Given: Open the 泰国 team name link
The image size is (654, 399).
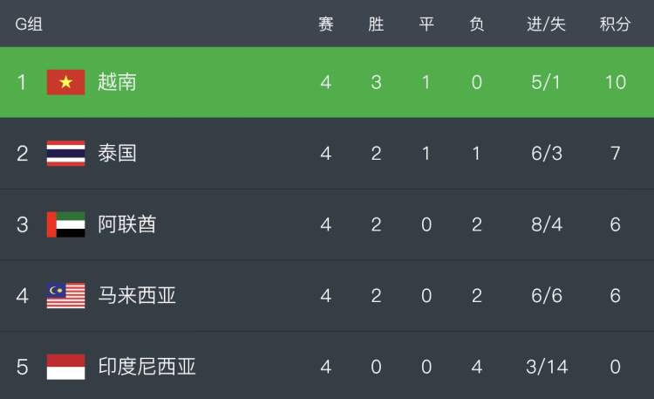Looking at the screenshot, I should [x=117, y=153].
